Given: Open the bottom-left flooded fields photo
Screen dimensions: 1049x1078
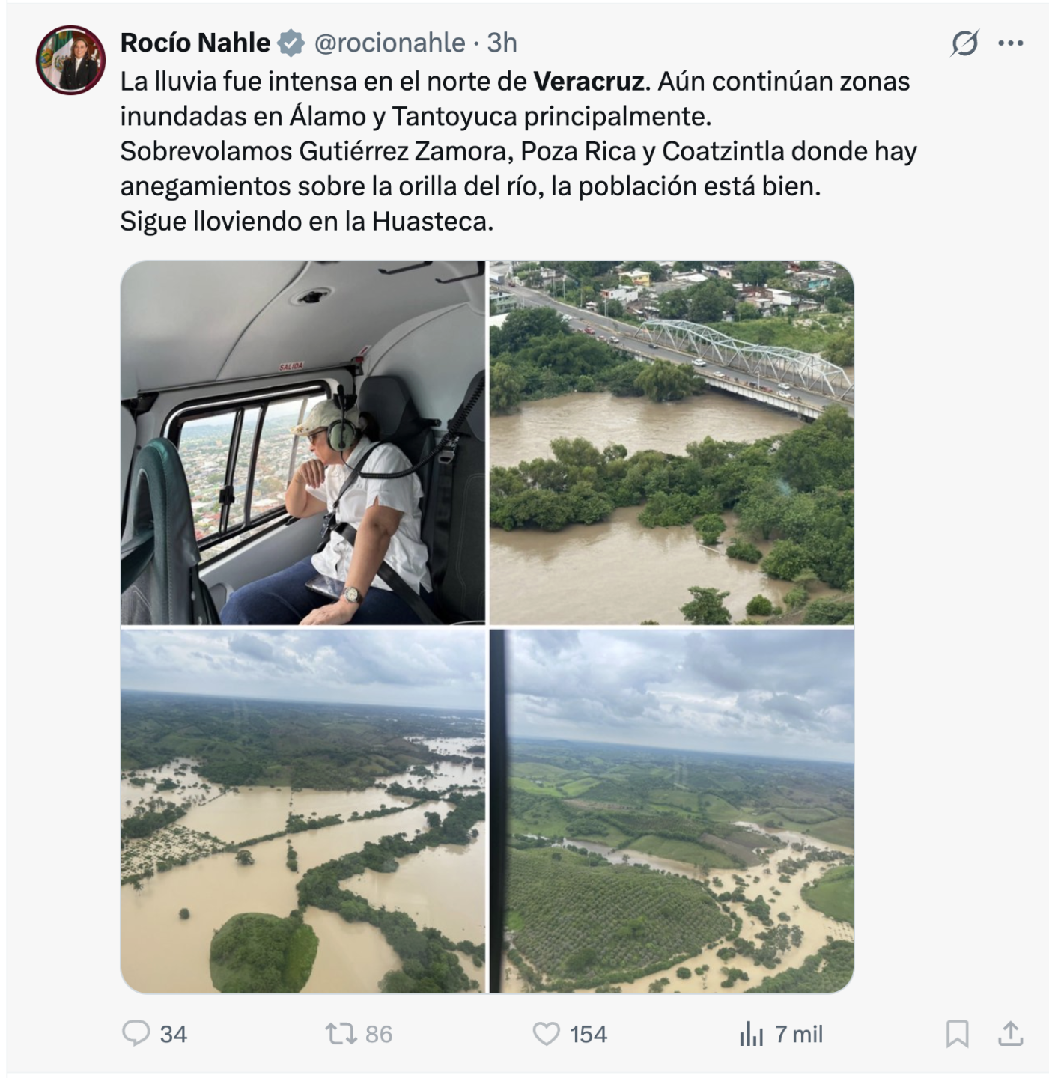Looking at the screenshot, I should point(303,811).
